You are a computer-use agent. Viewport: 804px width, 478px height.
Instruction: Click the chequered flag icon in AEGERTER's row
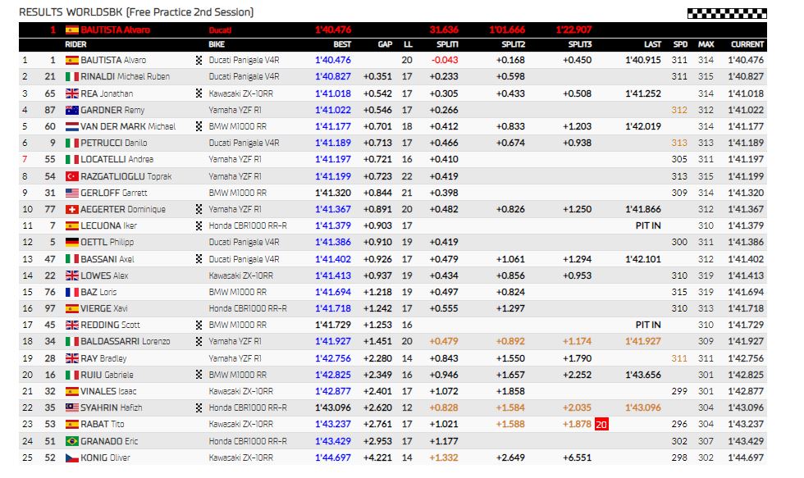pyautogui.click(x=199, y=210)
